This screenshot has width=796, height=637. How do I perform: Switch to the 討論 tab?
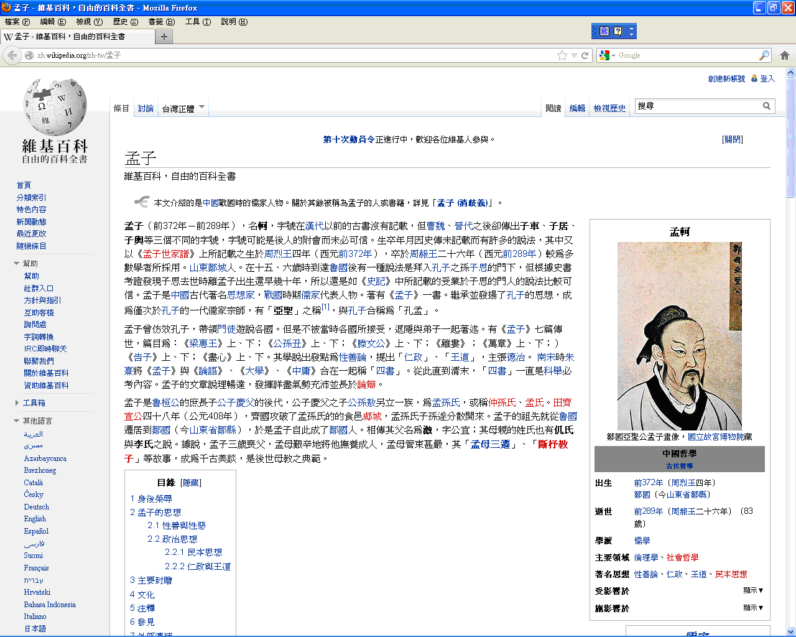coord(146,108)
